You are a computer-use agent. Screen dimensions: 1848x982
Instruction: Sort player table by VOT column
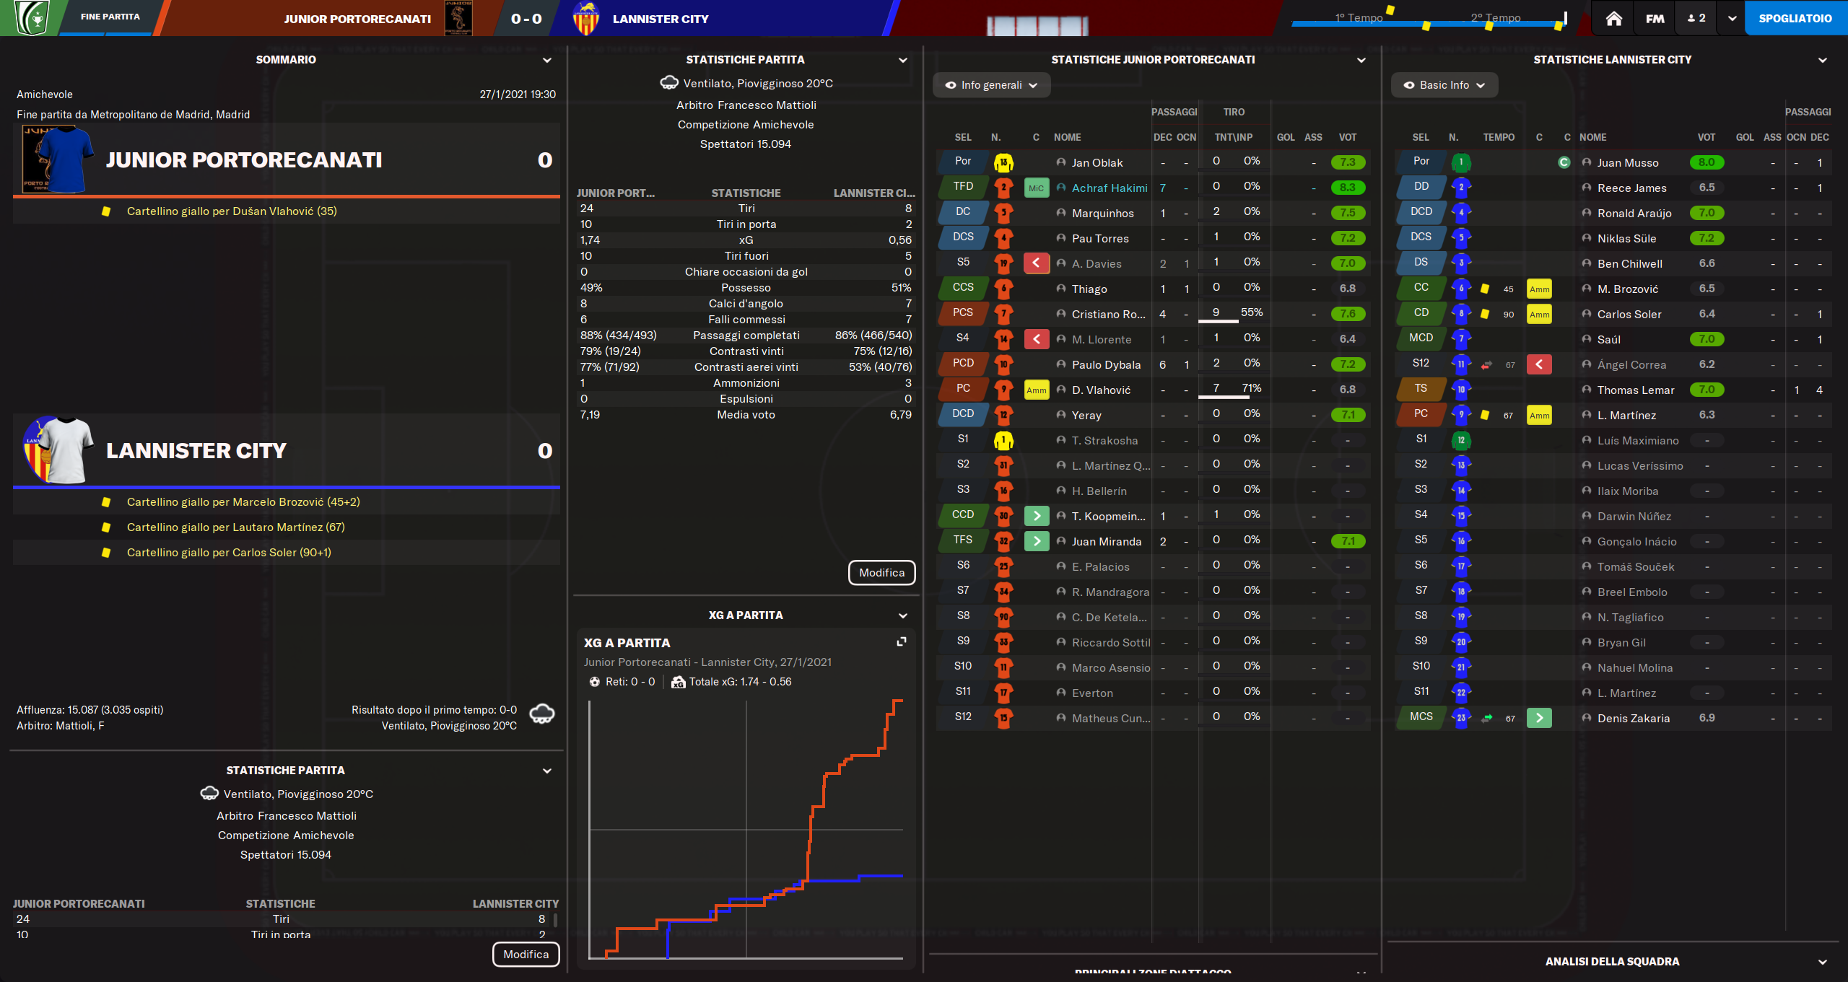pyautogui.click(x=1347, y=137)
